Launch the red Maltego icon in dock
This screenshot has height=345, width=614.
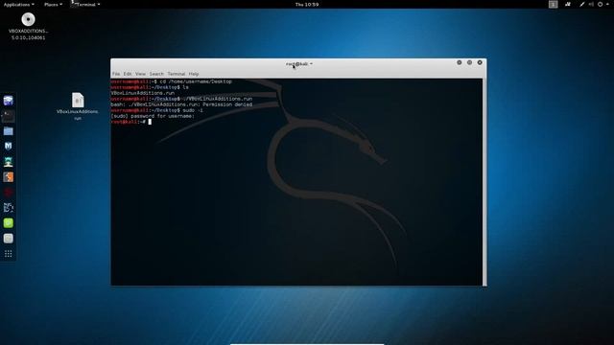(x=9, y=192)
